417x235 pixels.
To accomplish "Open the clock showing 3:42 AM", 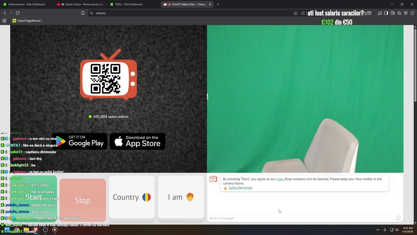I will [x=408, y=230].
